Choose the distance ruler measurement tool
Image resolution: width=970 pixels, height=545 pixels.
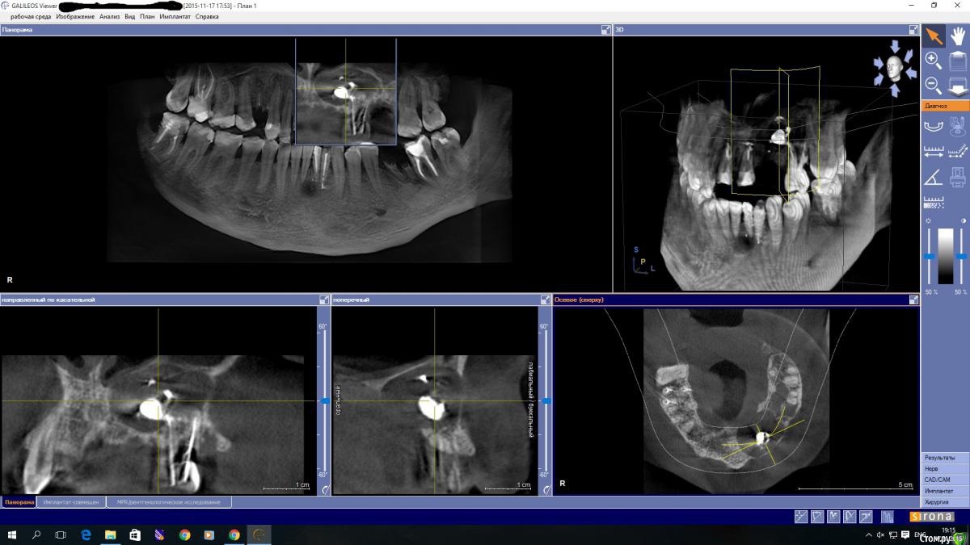pos(933,151)
